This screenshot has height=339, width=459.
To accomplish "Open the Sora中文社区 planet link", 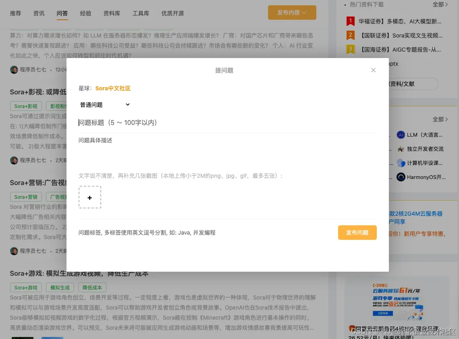I will click(x=113, y=88).
